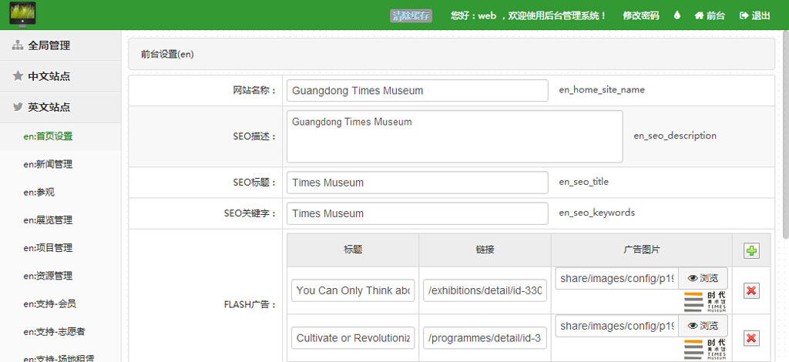The image size is (789, 362).
Task: Expand 全局管理 sidebar section
Action: pyautogui.click(x=49, y=45)
